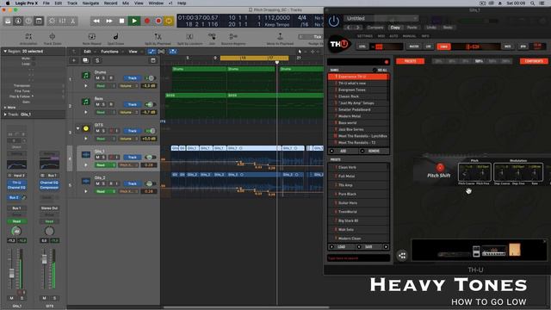The image size is (551, 310).
Task: Click the Join toolbar icon
Action: 212,36
